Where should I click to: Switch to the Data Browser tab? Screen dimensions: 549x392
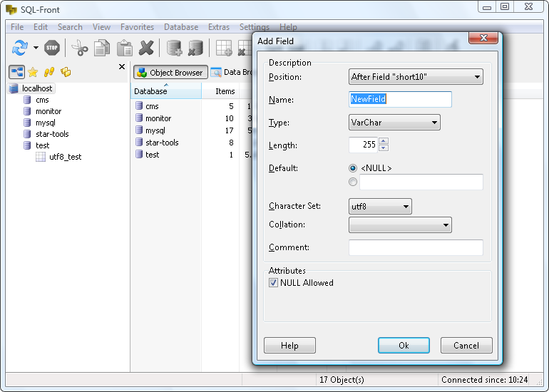231,73
